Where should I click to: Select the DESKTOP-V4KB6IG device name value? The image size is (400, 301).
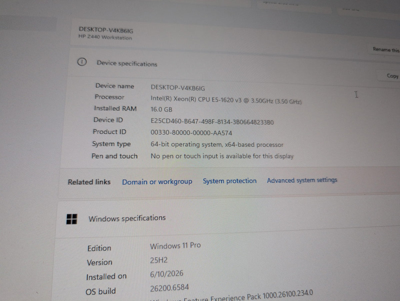tap(178, 88)
